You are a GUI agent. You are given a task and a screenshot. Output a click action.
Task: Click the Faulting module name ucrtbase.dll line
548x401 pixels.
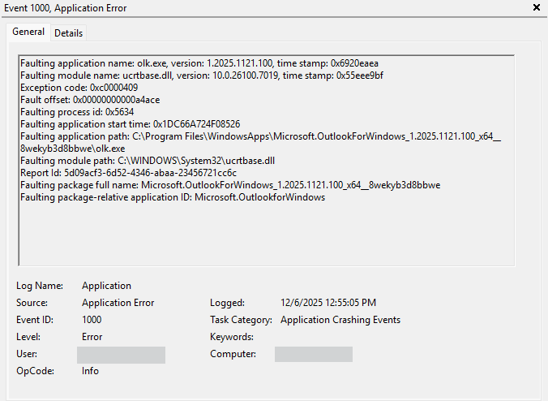(202, 75)
